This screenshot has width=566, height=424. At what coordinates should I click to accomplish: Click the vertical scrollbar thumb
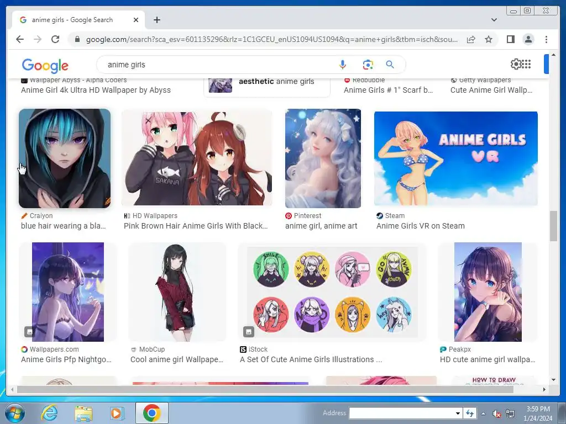tap(553, 226)
